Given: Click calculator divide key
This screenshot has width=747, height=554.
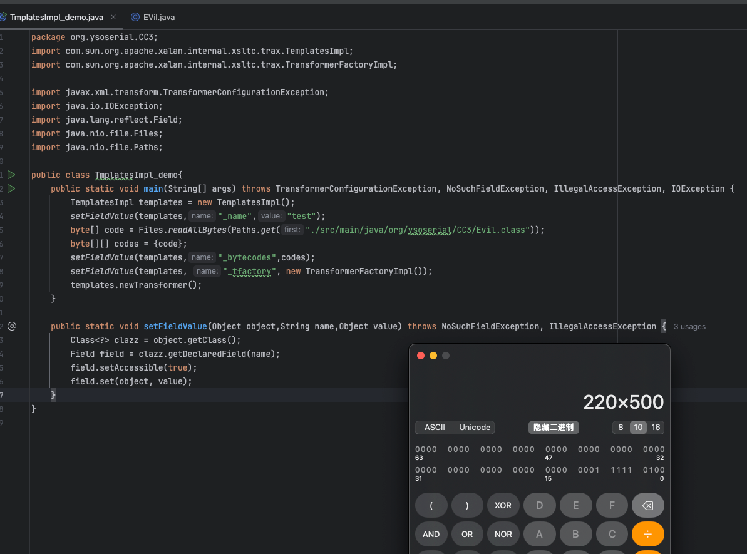Looking at the screenshot, I should pos(648,535).
